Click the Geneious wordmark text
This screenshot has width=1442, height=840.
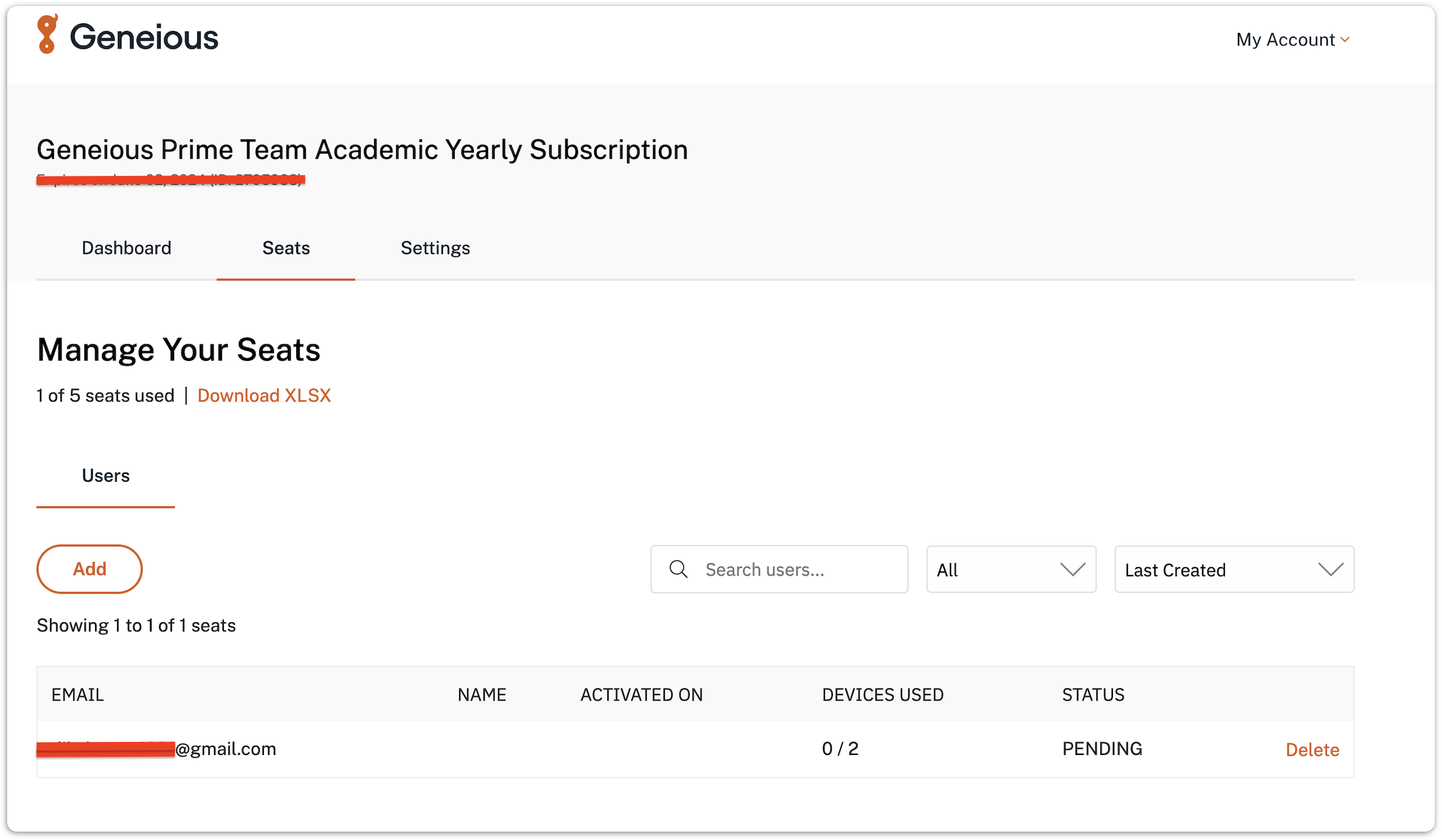(x=144, y=36)
